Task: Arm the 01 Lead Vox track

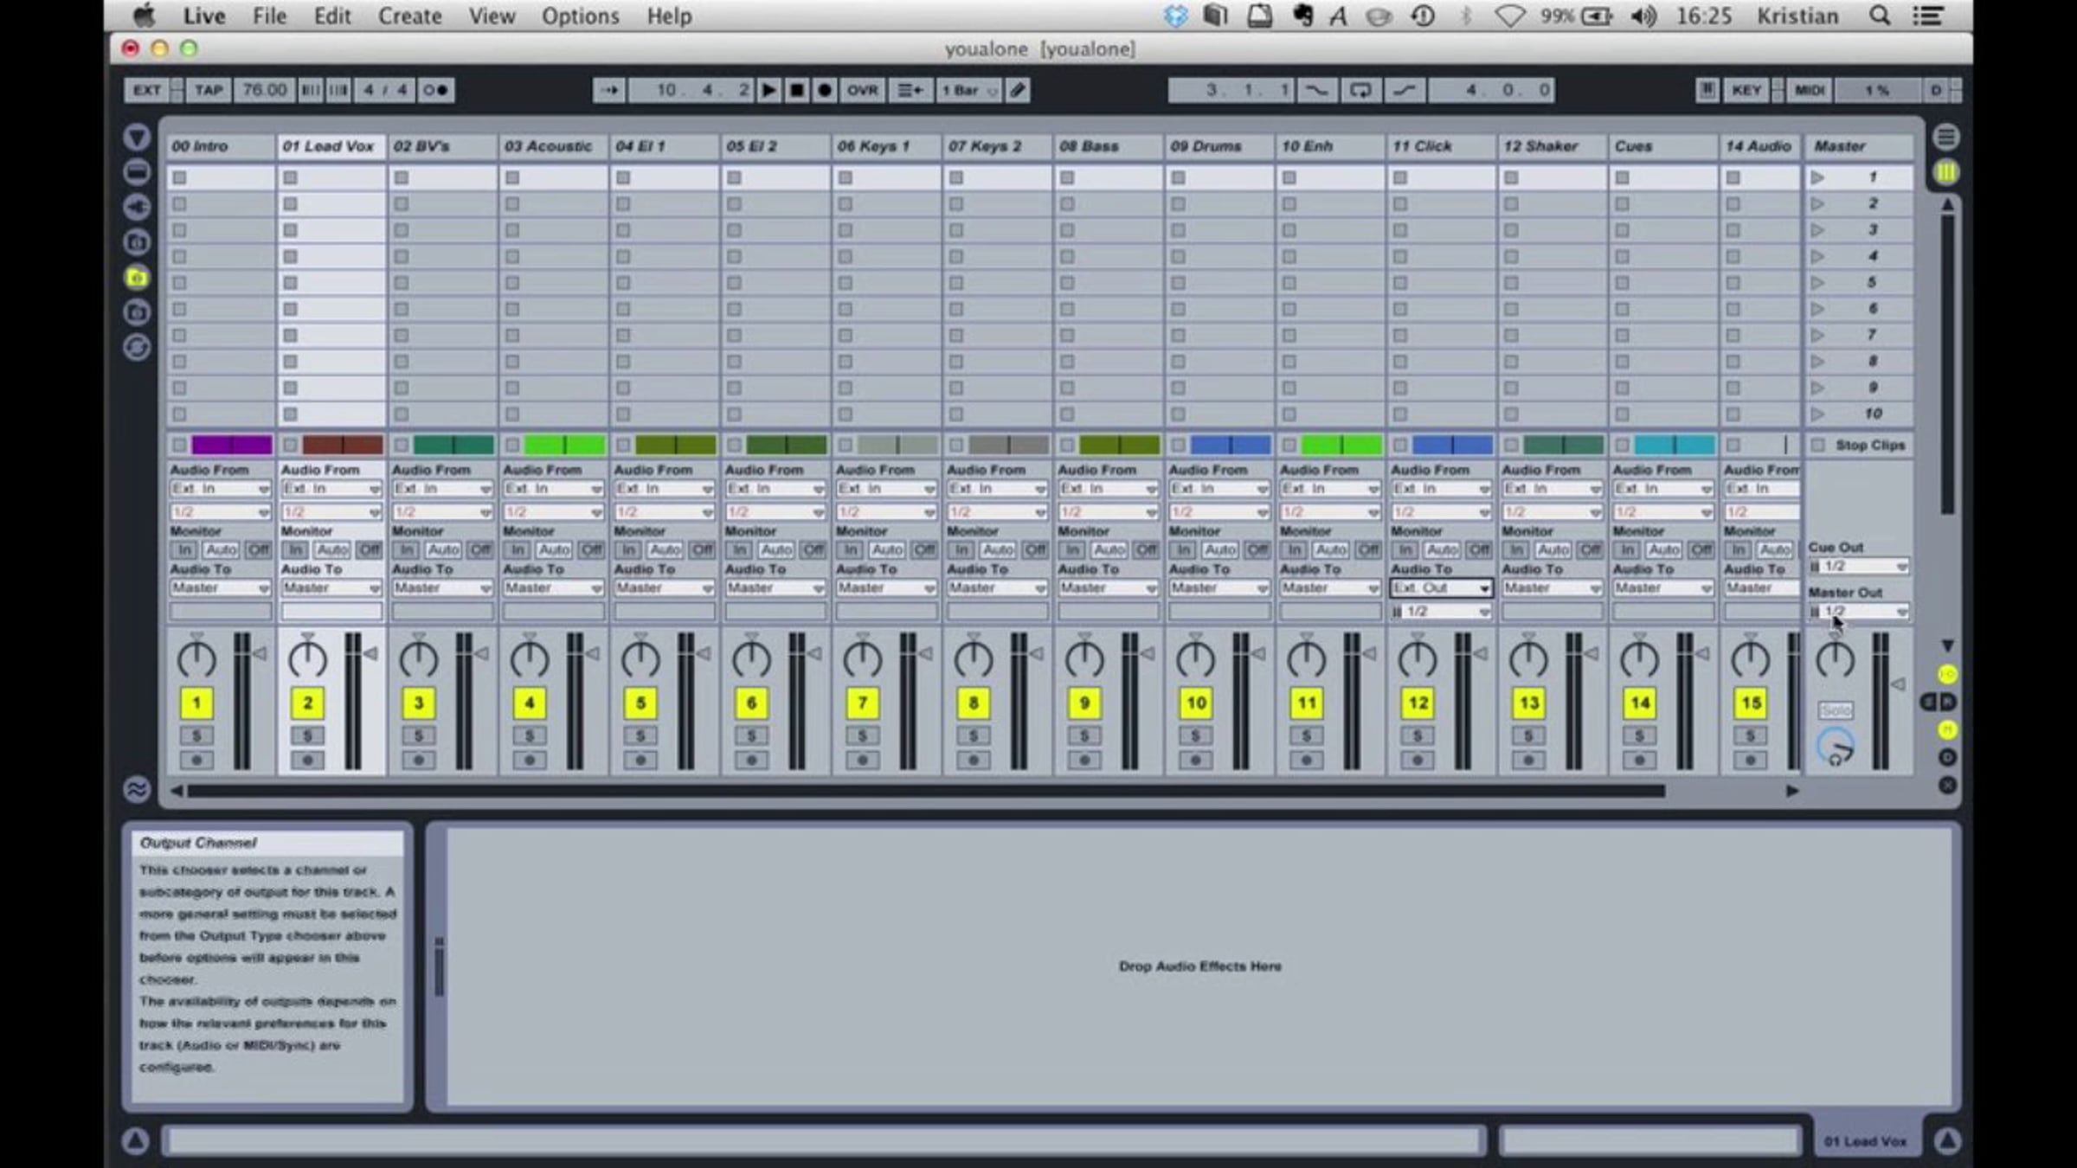Action: tap(307, 760)
